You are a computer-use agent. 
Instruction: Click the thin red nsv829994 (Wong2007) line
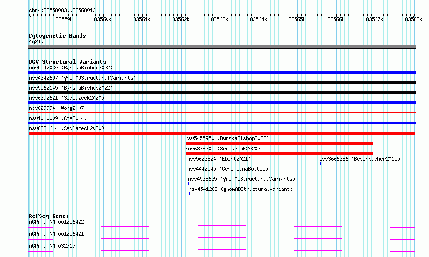(222, 112)
